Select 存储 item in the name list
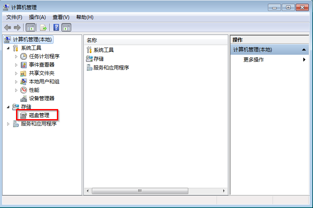 99,59
